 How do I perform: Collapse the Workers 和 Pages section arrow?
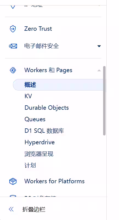(99, 70)
